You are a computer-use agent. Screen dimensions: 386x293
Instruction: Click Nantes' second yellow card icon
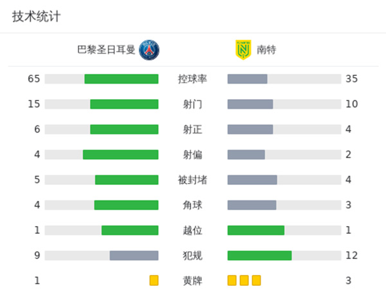244,280
